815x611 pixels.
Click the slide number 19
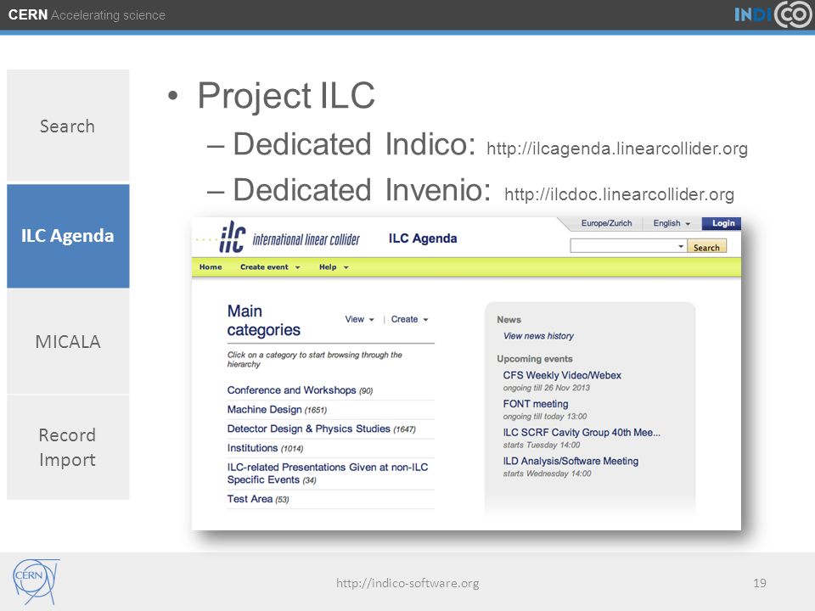[759, 583]
